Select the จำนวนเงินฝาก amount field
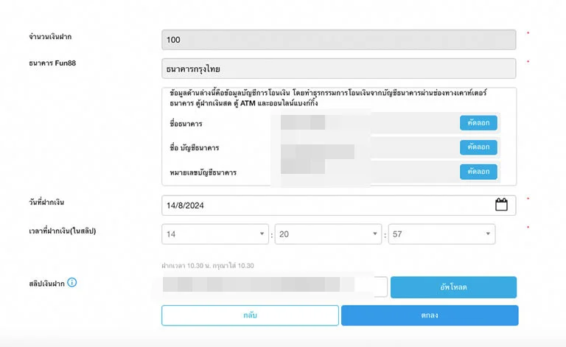Viewport: 566px width, 347px height. 338,40
